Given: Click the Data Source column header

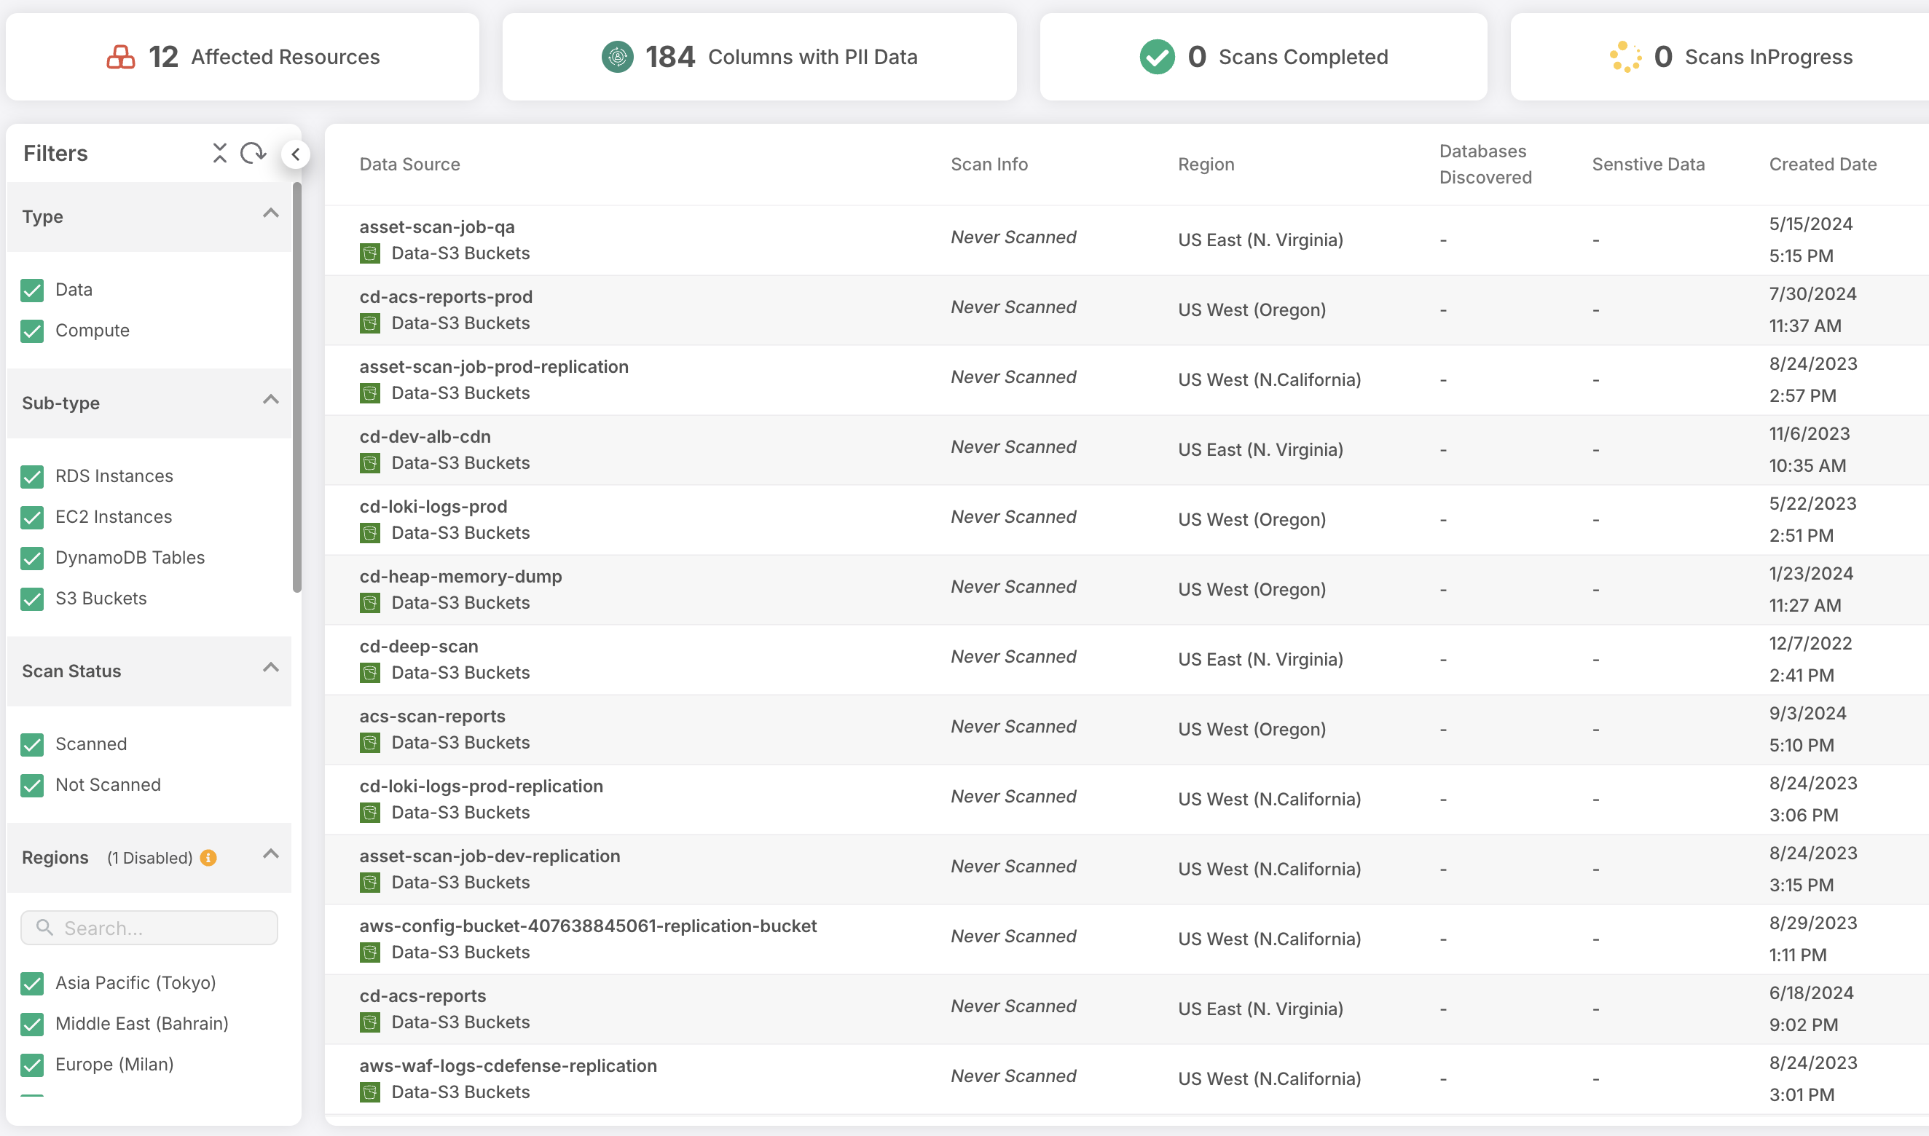Looking at the screenshot, I should pyautogui.click(x=409, y=164).
